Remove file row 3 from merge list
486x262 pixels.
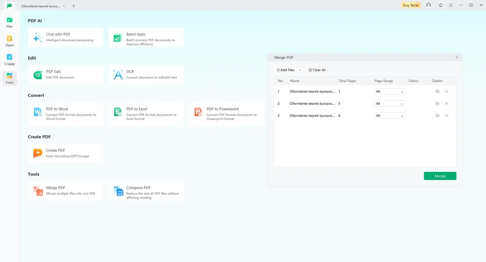tap(446, 116)
